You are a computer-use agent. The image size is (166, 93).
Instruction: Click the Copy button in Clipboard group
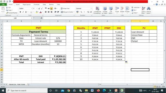(x=9, y=10)
